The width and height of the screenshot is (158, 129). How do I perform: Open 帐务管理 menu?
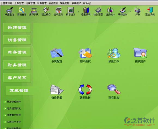[42, 3]
